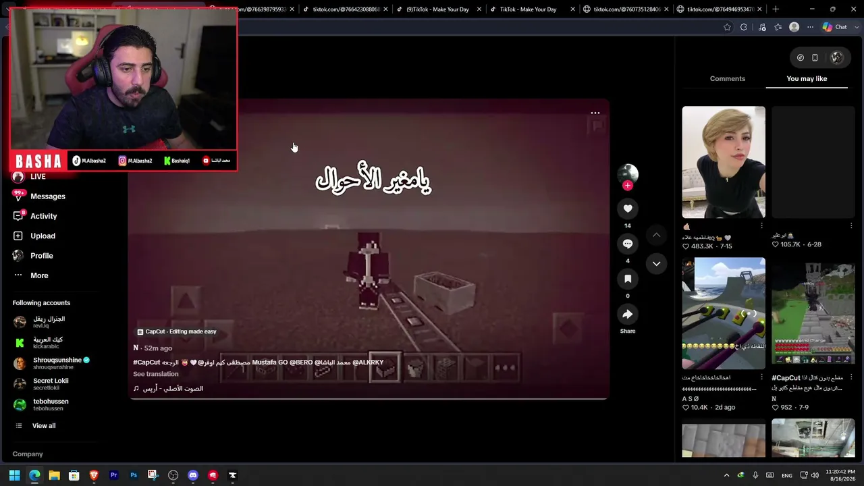Close the tiktok.com/@764946953470 tab
864x486 pixels.
point(759,9)
